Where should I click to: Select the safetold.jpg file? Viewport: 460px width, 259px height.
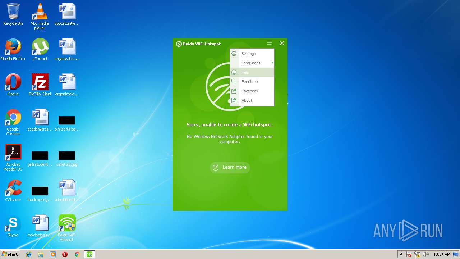[66, 158]
